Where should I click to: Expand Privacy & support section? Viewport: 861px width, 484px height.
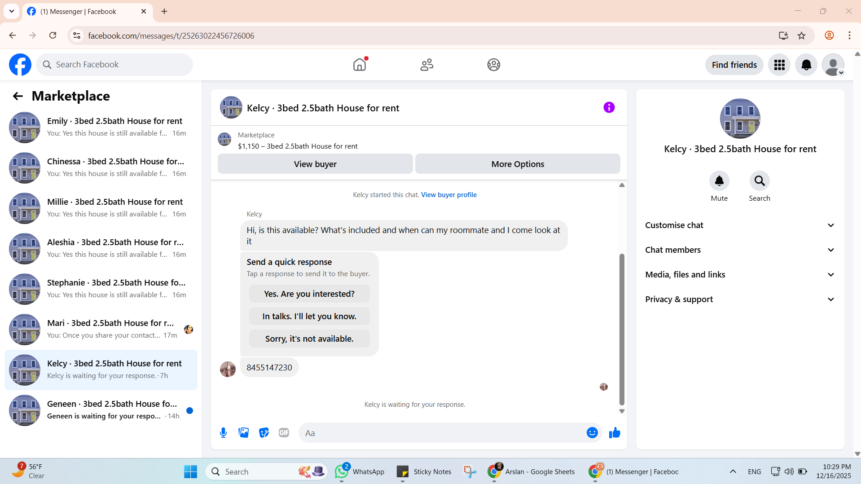tap(740, 299)
